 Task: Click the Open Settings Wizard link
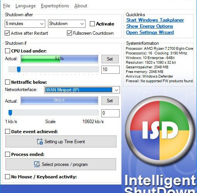pyautogui.click(x=150, y=32)
